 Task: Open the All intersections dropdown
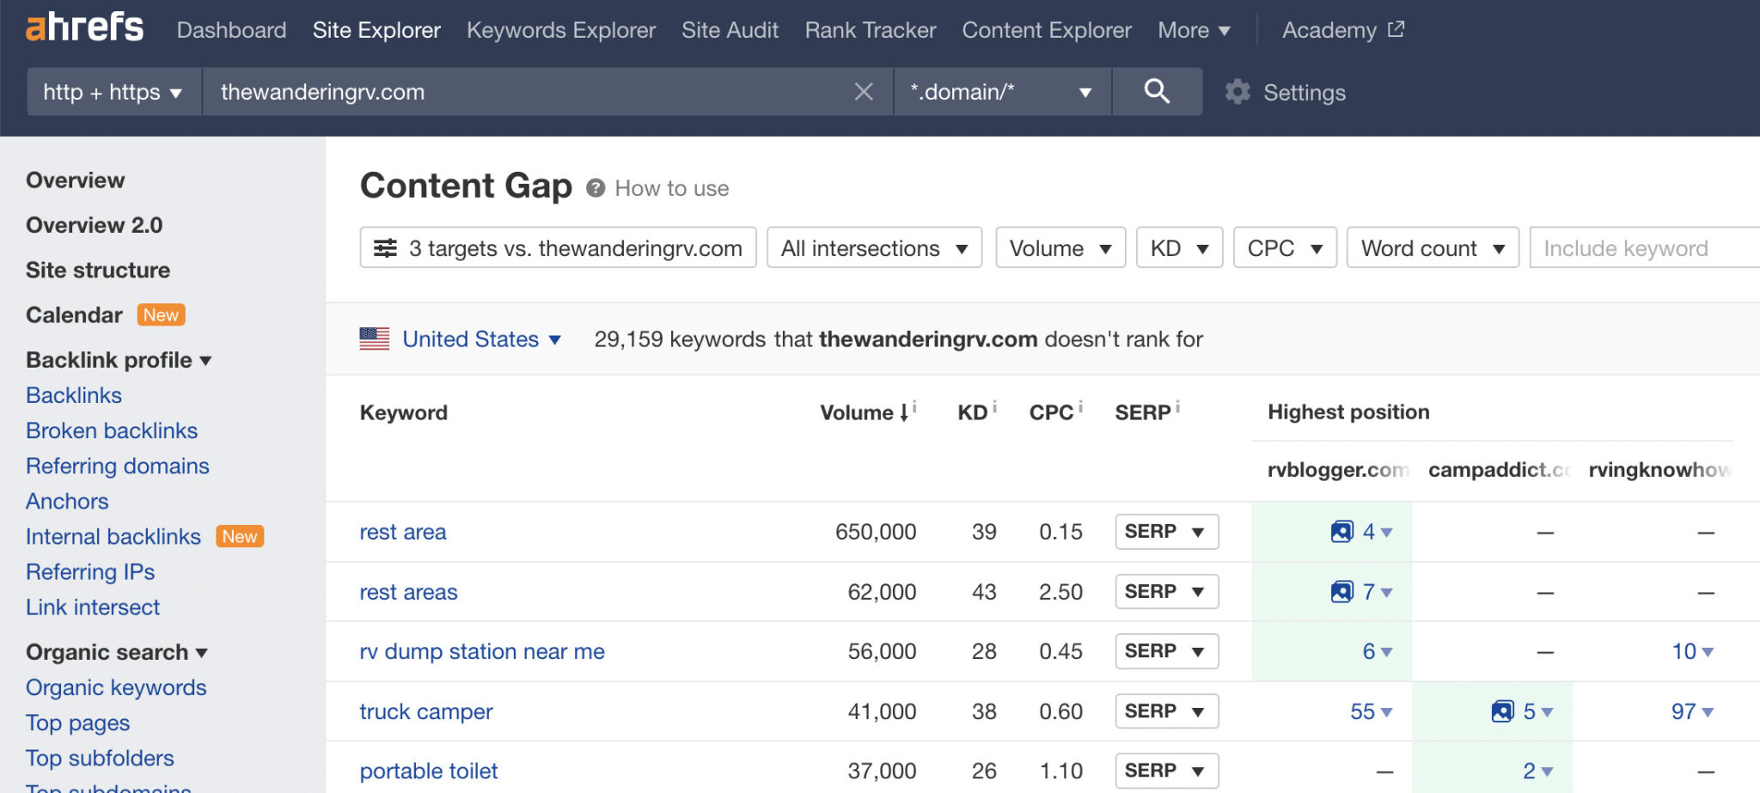coord(873,247)
